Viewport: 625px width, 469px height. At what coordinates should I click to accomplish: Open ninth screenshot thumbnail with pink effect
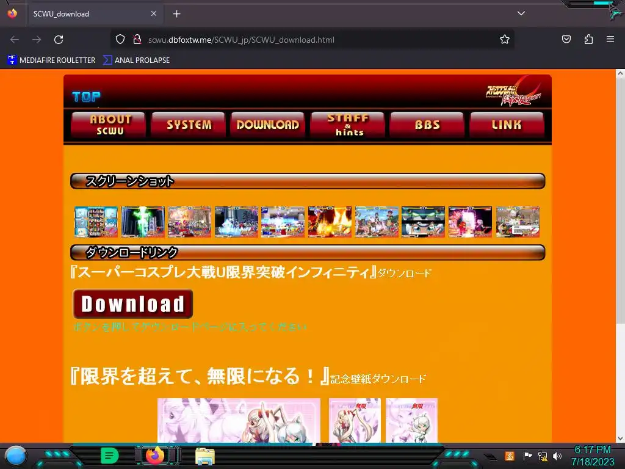(x=471, y=222)
